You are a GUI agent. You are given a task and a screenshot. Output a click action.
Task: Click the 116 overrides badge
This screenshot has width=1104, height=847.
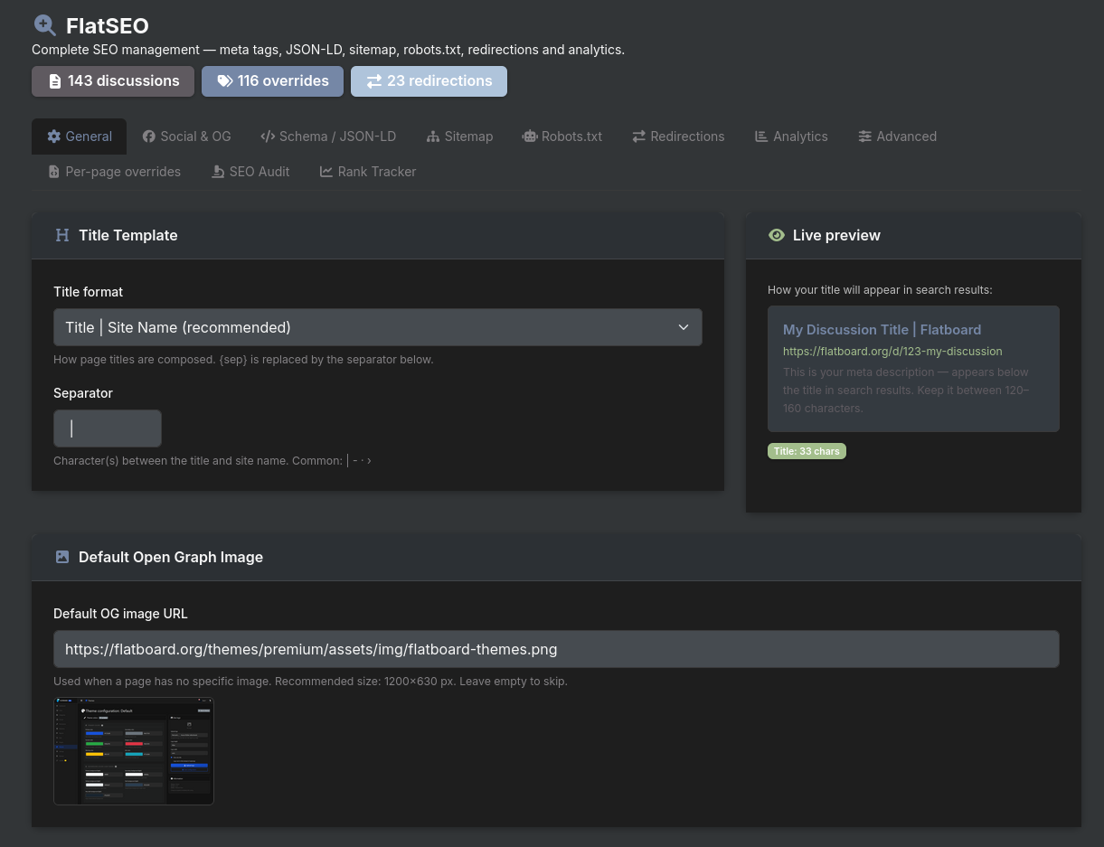click(x=272, y=81)
